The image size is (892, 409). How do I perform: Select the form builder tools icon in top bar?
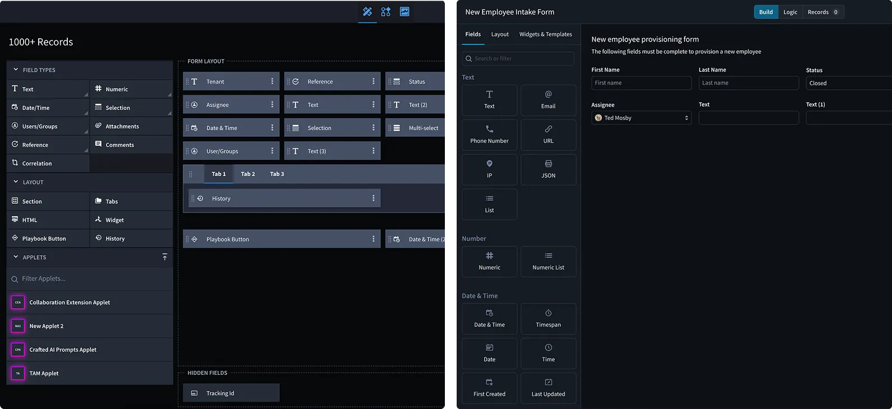(x=367, y=12)
